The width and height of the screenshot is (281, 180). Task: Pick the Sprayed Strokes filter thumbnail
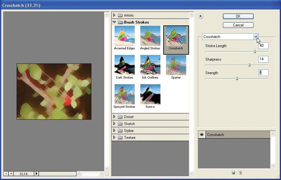(125, 94)
